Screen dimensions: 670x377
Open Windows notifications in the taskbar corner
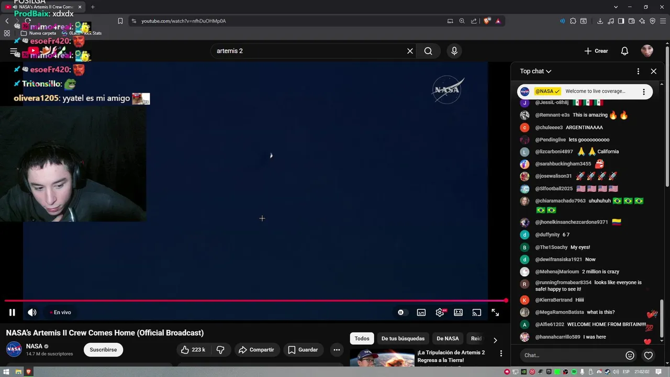click(658, 372)
